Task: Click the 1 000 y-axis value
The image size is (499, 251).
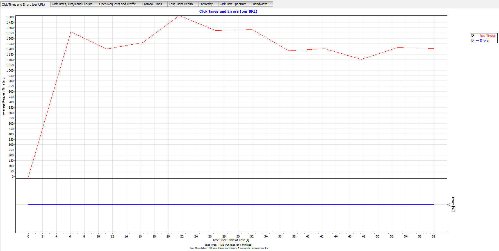Action: tap(10, 70)
